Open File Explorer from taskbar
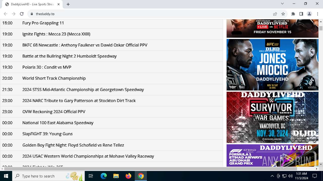The height and width of the screenshot is (181, 323). tap(116, 176)
